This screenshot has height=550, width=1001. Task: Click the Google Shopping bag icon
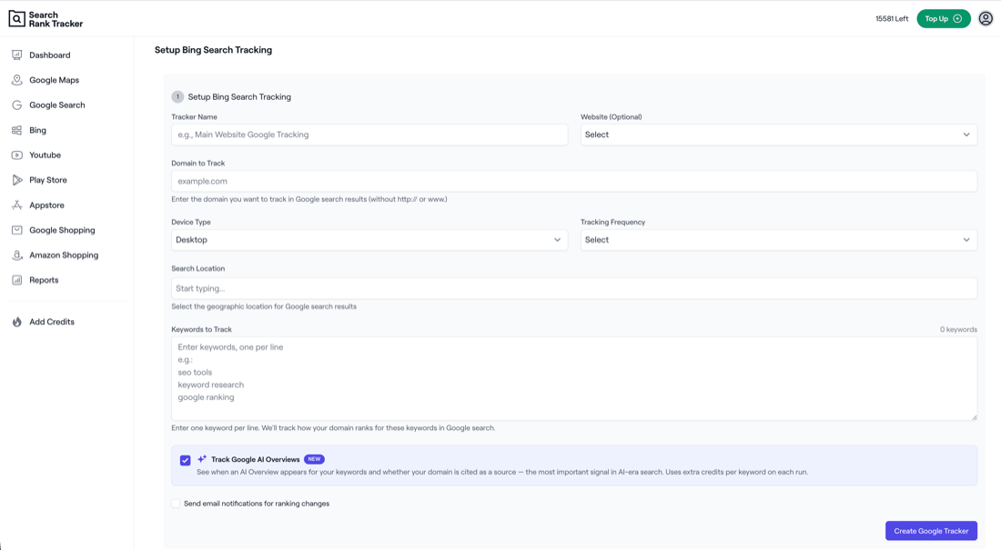(x=17, y=230)
